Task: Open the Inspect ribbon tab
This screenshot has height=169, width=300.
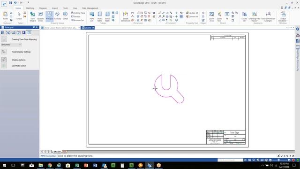Action: tap(55, 8)
